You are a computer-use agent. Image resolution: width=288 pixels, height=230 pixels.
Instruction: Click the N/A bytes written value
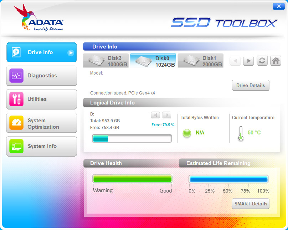200,133
